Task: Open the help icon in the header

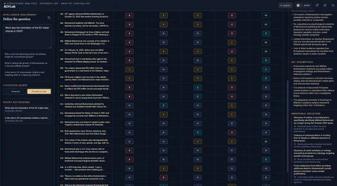Action: click(x=325, y=5)
